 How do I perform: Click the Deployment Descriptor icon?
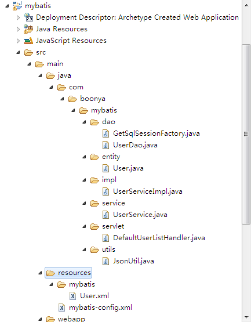coord(28,17)
